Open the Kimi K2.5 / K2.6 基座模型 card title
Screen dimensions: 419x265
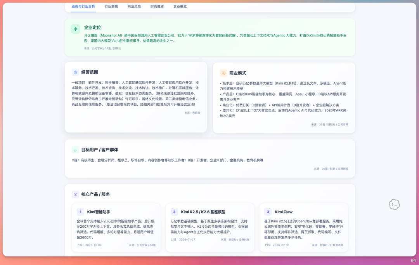203,212
